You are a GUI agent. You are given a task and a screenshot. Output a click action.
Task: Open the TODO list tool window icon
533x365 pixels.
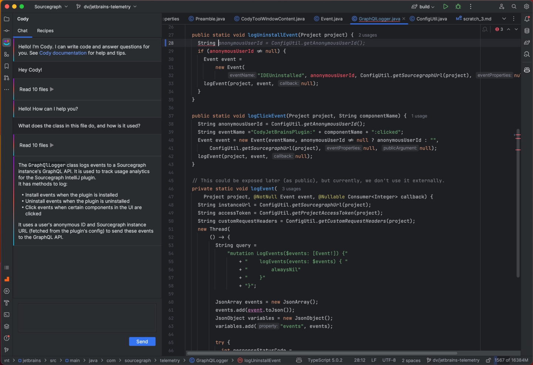click(6, 267)
